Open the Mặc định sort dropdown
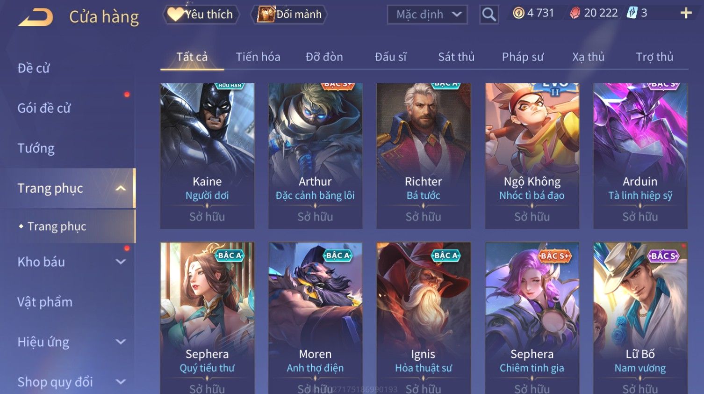 [x=427, y=15]
